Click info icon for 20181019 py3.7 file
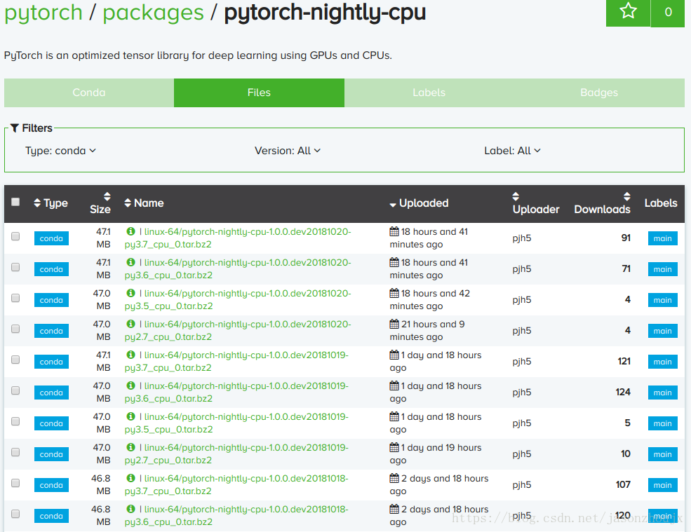This screenshot has width=691, height=532. pos(130,355)
